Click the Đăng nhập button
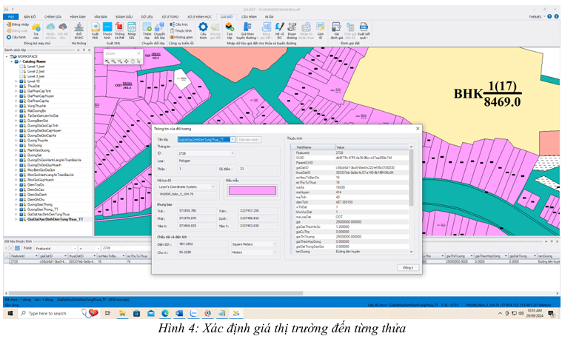 [18, 24]
